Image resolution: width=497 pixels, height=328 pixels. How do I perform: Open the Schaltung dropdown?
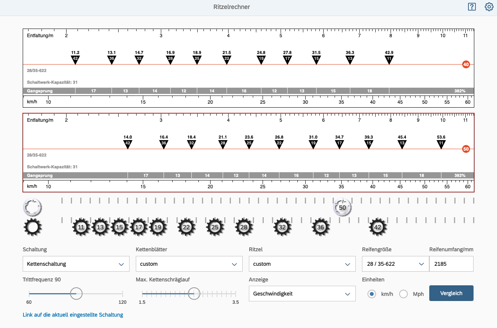tap(76, 264)
